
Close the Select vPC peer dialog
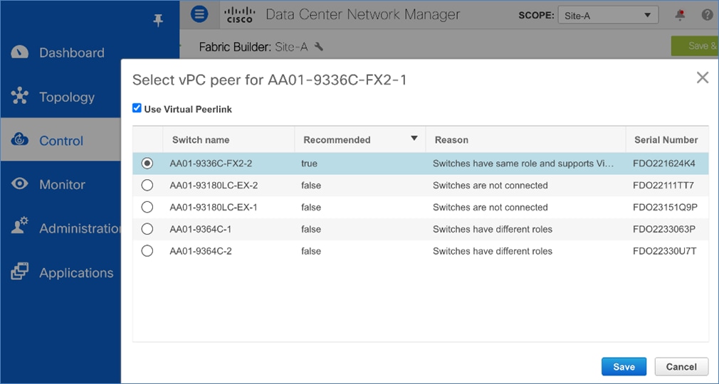tap(703, 78)
